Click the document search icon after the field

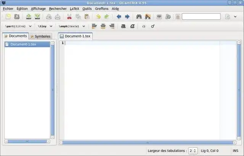pos(228,17)
